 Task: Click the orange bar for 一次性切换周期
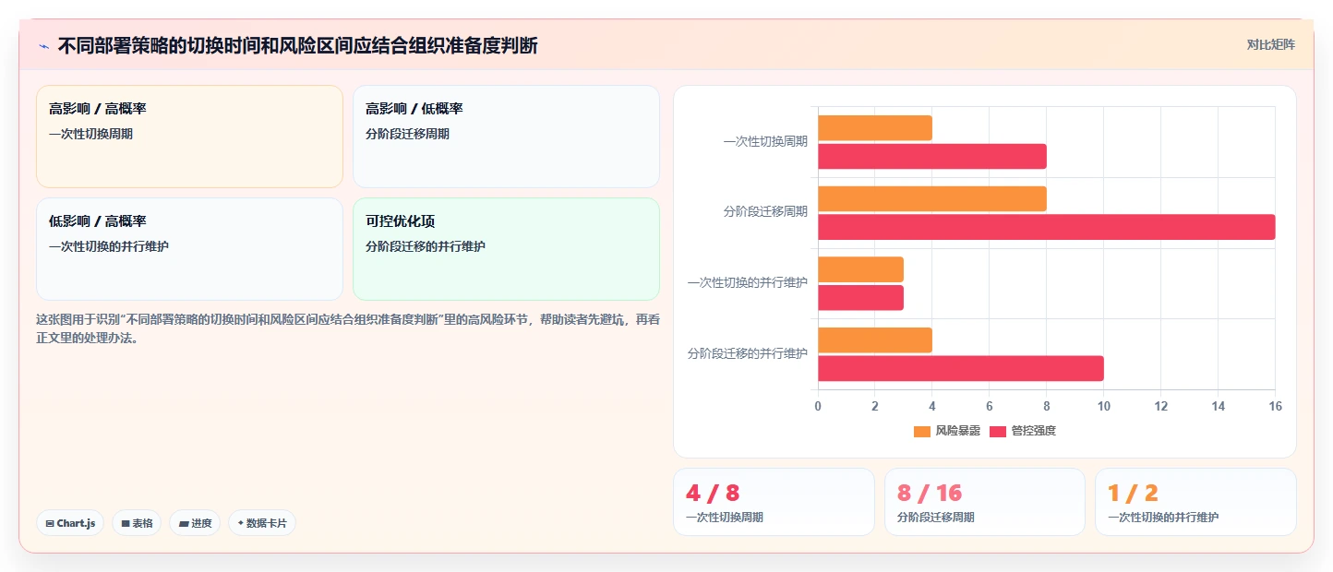875,128
